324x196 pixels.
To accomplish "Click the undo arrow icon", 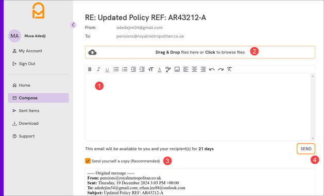I will click(212, 69).
